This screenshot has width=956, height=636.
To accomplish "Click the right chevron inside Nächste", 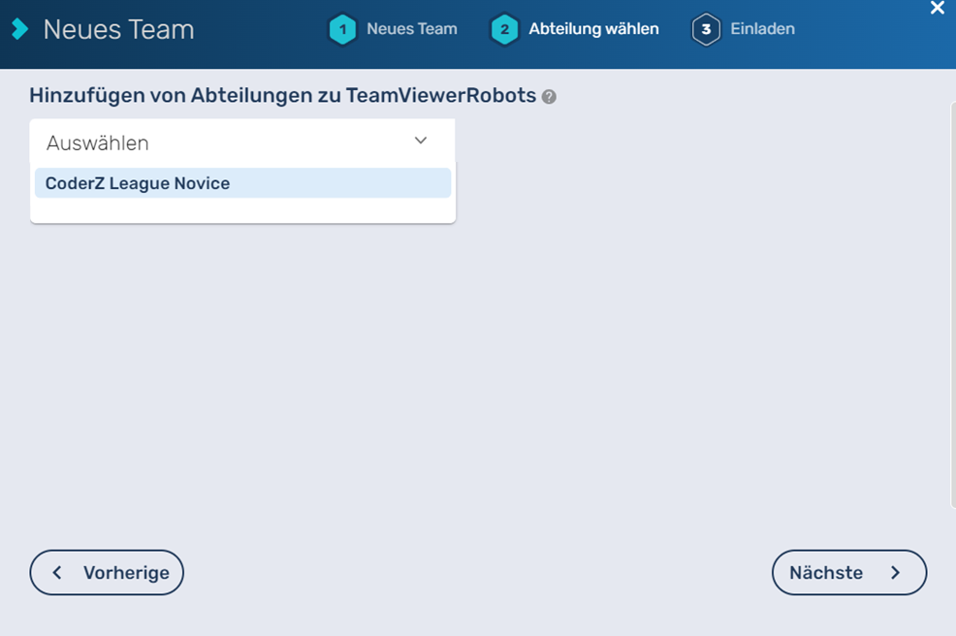I will coord(895,573).
